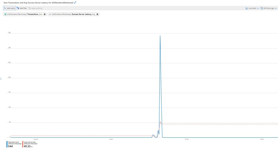This screenshot has width=278, height=151.
Task: Click the blue Transactions legend color bar
Action: tap(7, 144)
